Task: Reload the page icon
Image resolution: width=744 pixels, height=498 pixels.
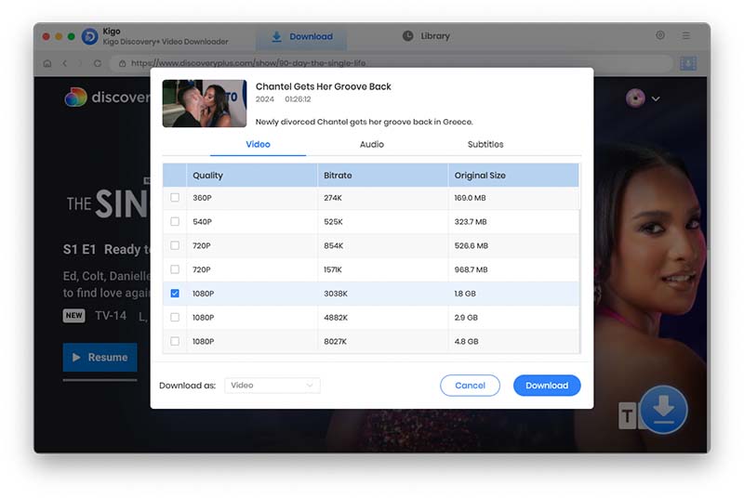Action: (x=98, y=63)
